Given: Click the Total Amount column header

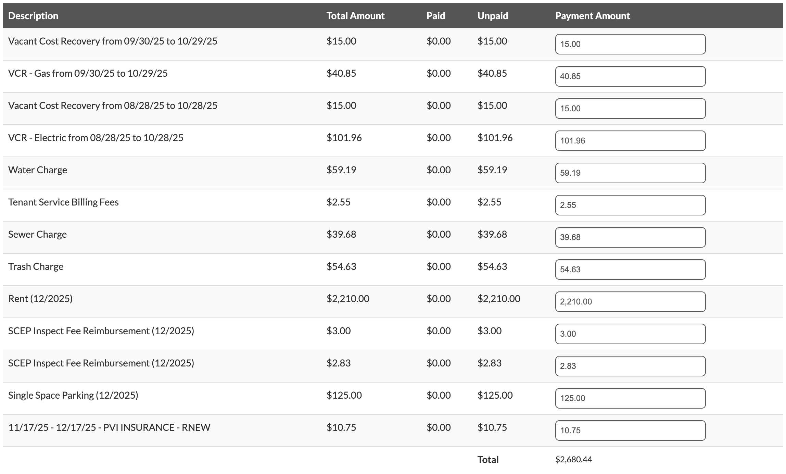Looking at the screenshot, I should coord(355,16).
